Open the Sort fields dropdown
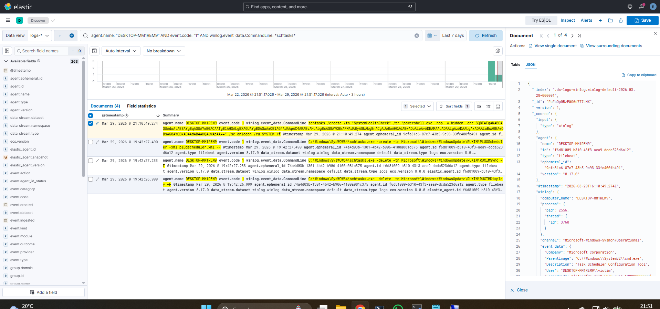 click(454, 106)
